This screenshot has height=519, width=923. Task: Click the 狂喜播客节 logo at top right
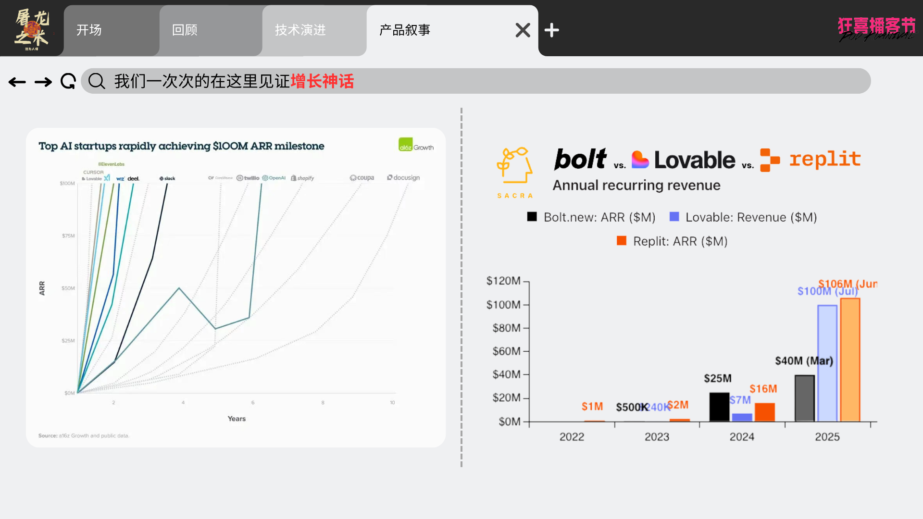[876, 29]
